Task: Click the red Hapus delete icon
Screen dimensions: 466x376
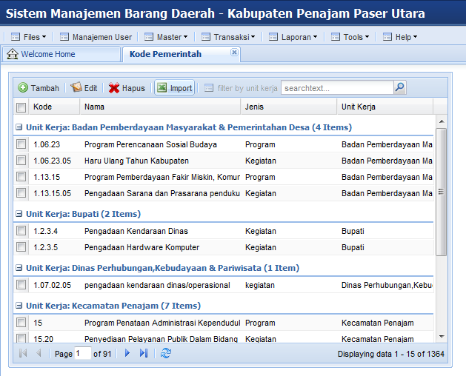Action: (x=114, y=88)
